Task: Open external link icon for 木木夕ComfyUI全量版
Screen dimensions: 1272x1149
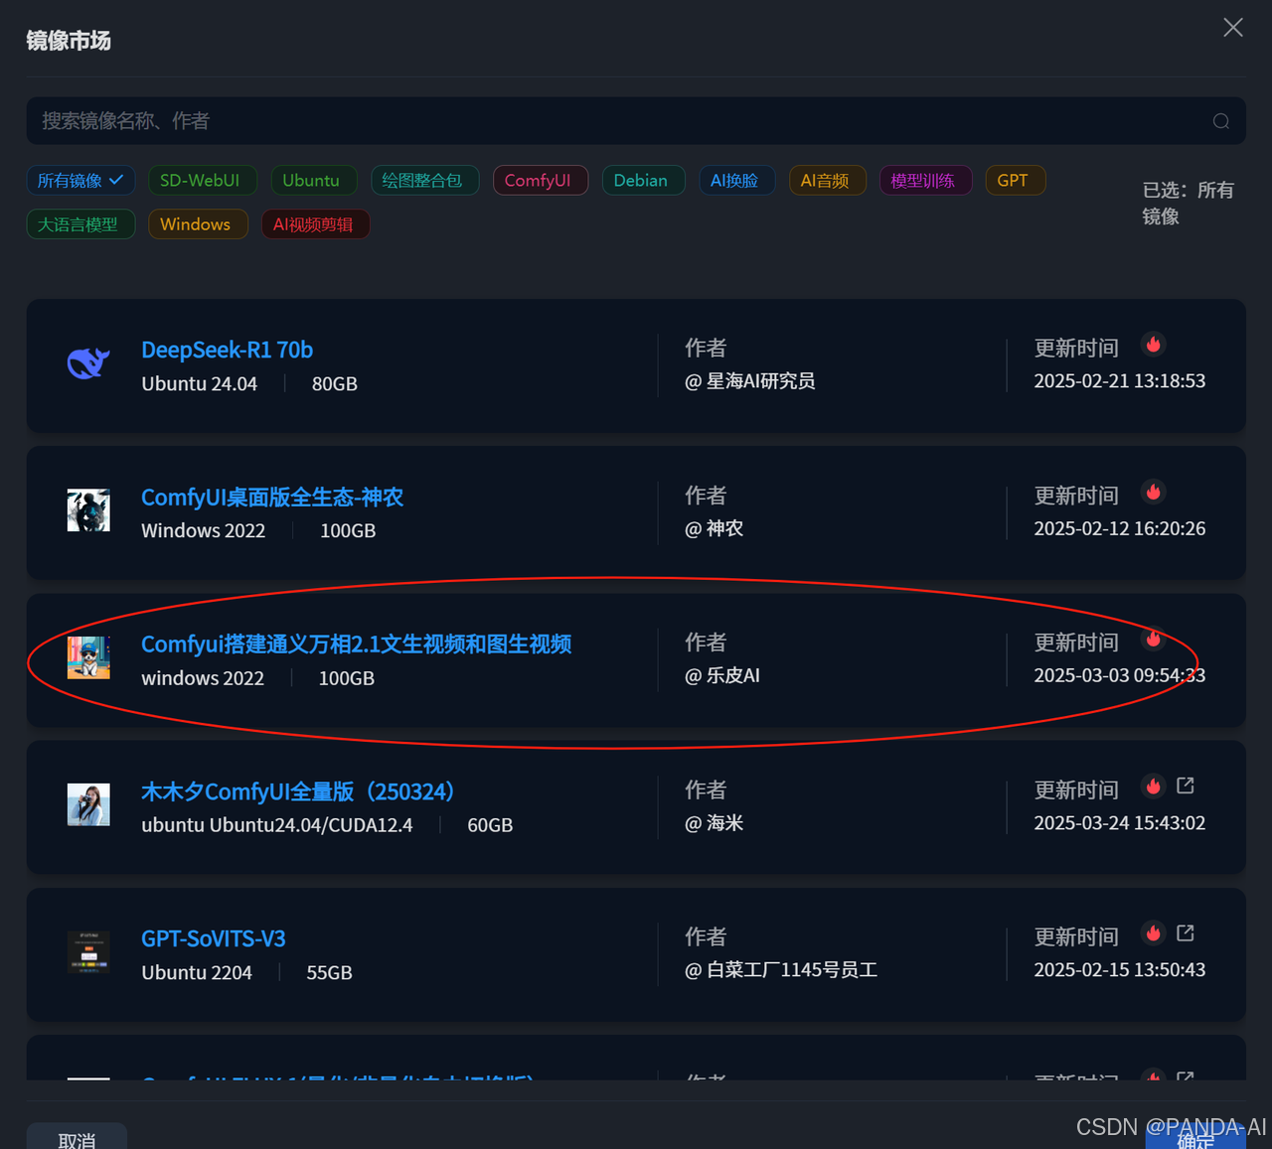Action: click(1186, 786)
